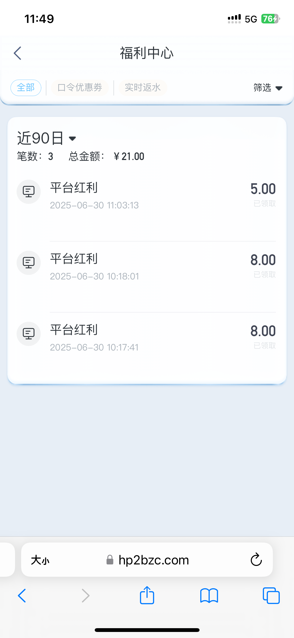Show all Safari tabs
294x638 pixels.
click(271, 596)
